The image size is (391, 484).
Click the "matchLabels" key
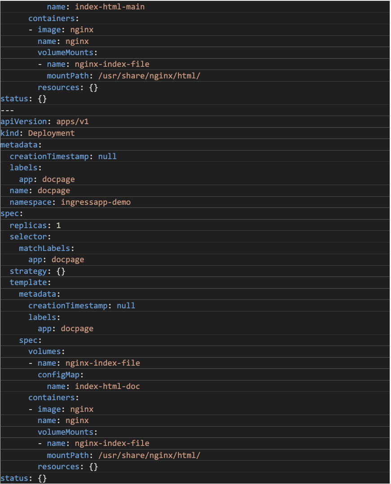(44, 248)
